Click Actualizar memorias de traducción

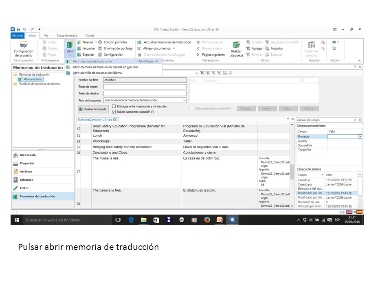click(x=164, y=42)
